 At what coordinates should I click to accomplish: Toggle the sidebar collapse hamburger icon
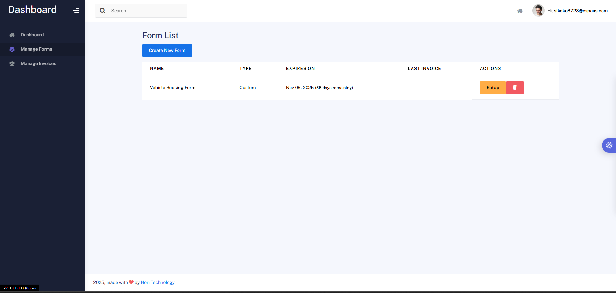[x=76, y=11]
